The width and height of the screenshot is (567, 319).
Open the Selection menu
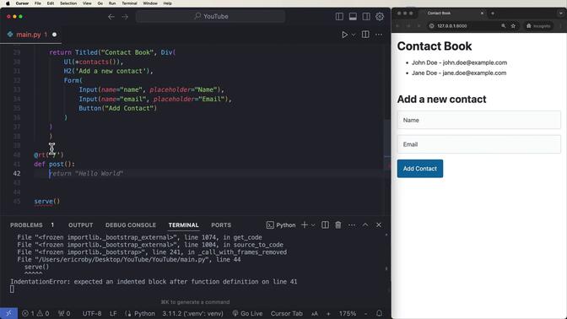[x=68, y=3]
